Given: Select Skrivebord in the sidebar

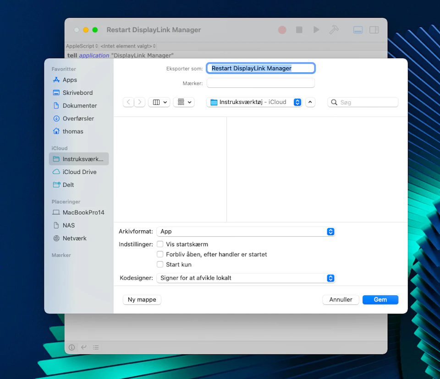Looking at the screenshot, I should coord(79,93).
